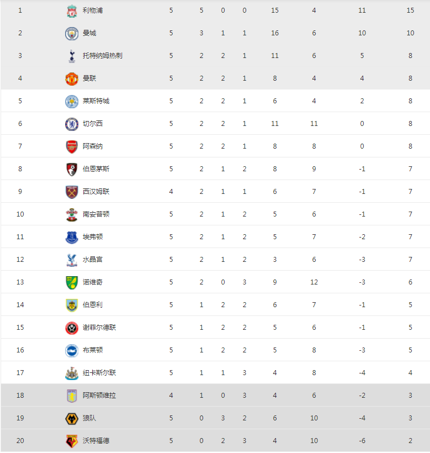Click the Norwich City canary crest icon

[x=72, y=282]
